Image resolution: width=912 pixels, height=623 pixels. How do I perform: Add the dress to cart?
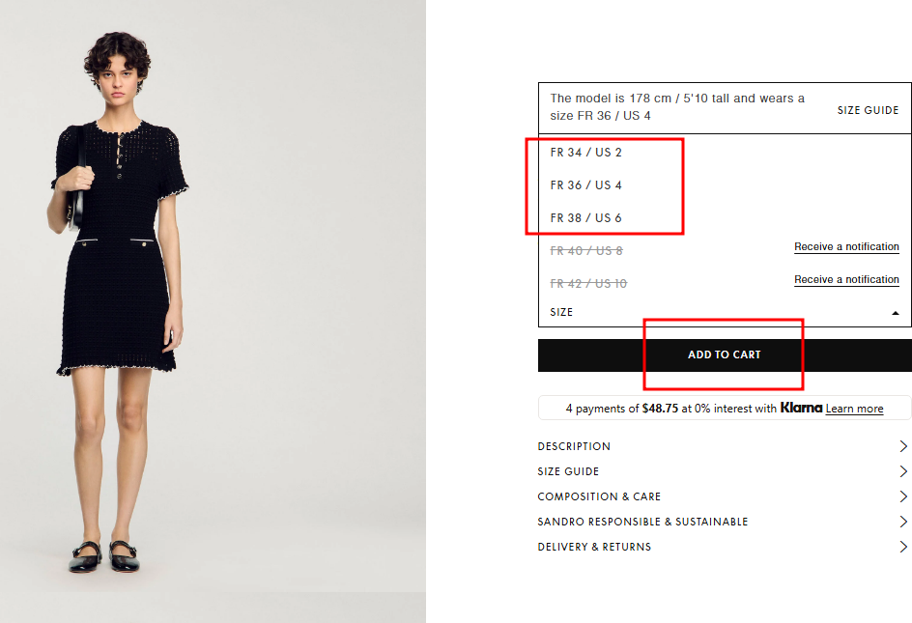[725, 354]
